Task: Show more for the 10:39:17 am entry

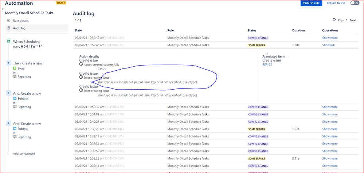Action: 330,136
